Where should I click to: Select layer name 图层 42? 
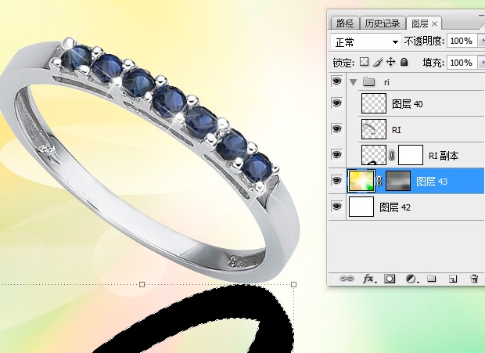395,207
